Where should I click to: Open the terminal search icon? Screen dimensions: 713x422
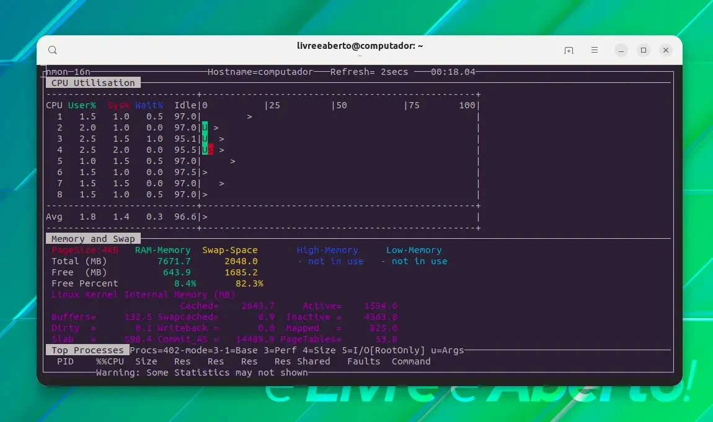(53, 50)
